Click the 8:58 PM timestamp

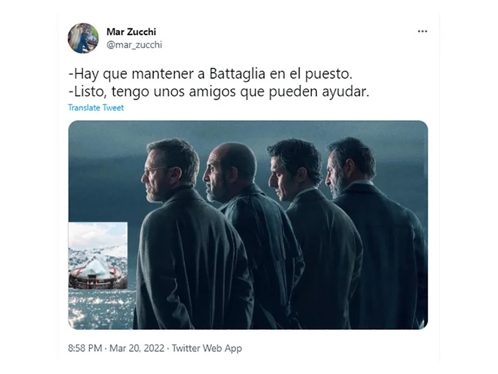coord(85,348)
